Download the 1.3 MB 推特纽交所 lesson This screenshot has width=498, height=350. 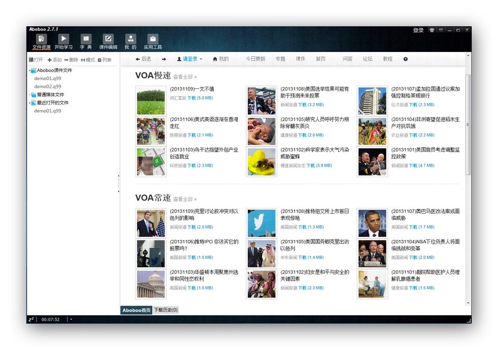pyautogui.click(x=311, y=227)
